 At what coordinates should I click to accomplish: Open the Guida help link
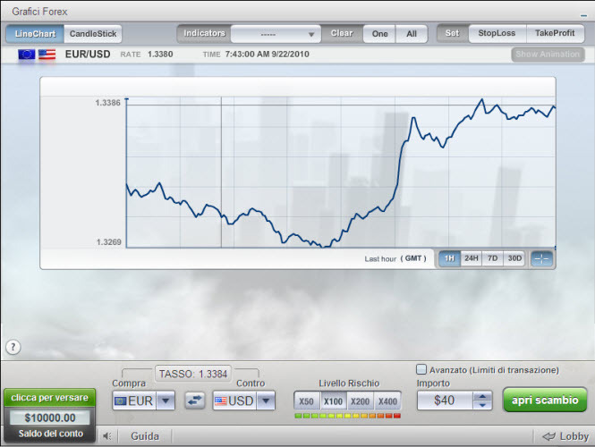coord(145,436)
